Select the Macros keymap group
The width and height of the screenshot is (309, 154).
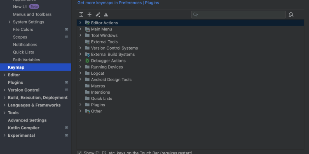(x=98, y=86)
